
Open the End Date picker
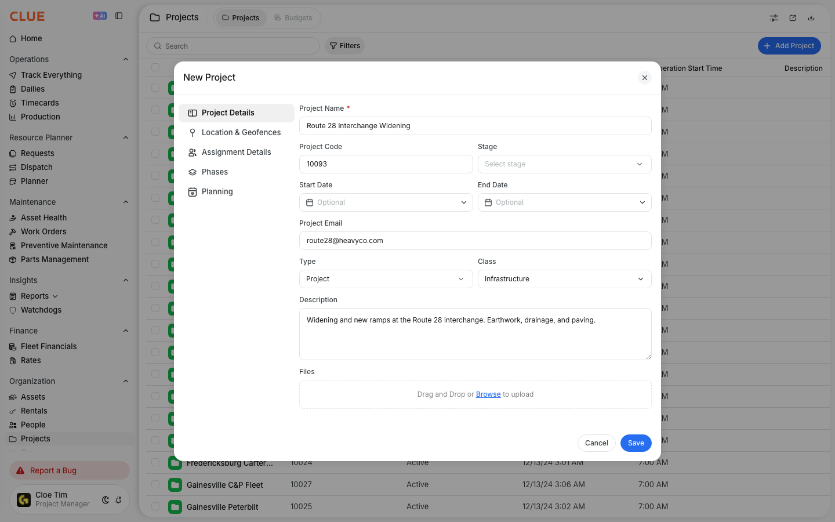click(x=565, y=202)
